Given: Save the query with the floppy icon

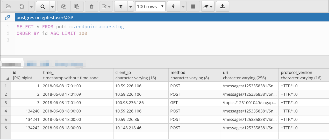Looking at the screenshot, I should [x=22, y=6].
